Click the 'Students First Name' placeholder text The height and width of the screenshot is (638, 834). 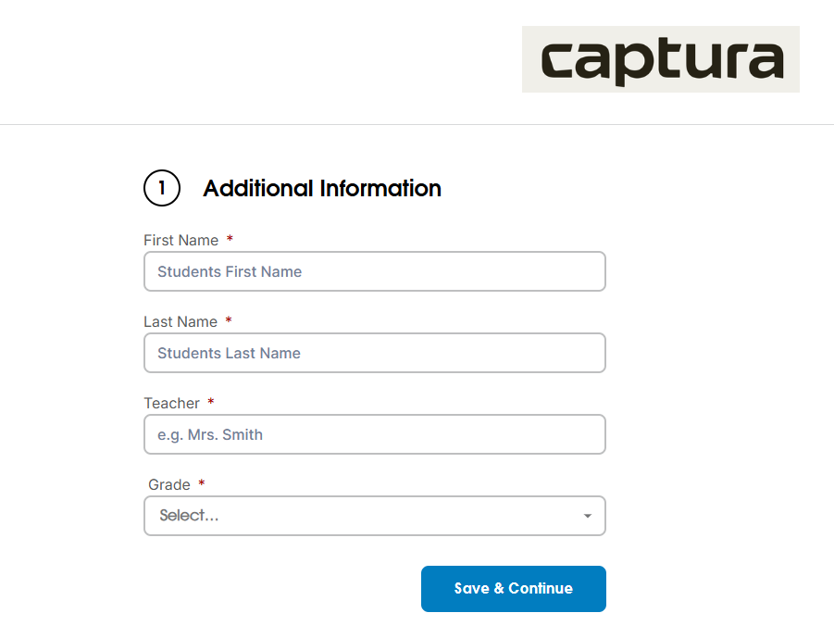[230, 271]
